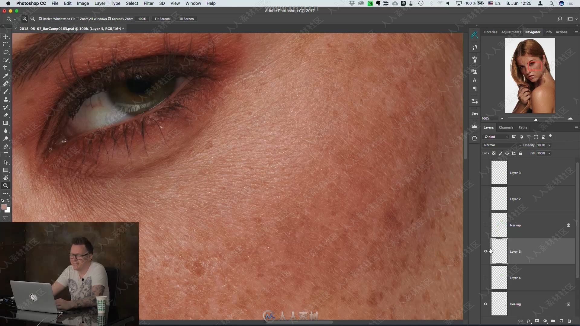580x326 pixels.
Task: Select the Gradient tool
Action: (6, 123)
